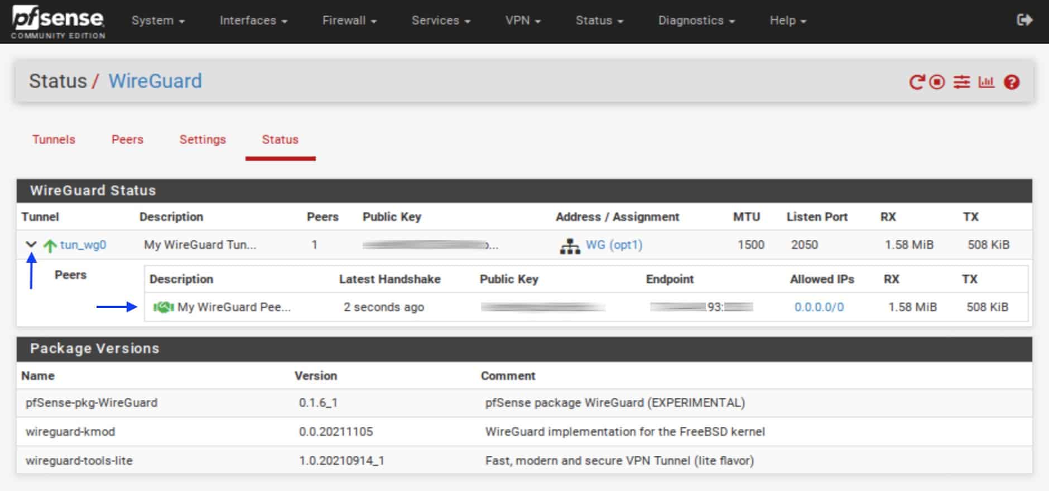1049x491 pixels.
Task: Click the peer row TX 508 KiB
Action: click(x=987, y=307)
